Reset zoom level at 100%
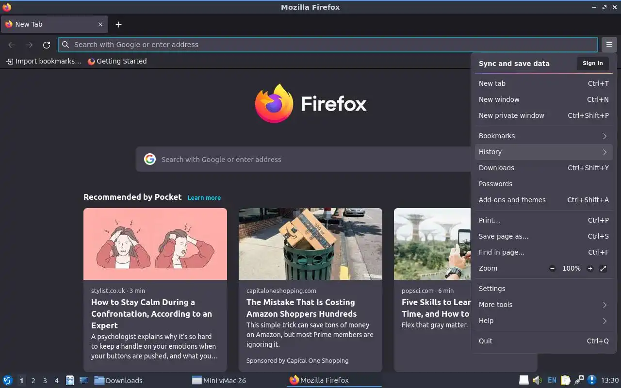The image size is (621, 388). [571, 268]
